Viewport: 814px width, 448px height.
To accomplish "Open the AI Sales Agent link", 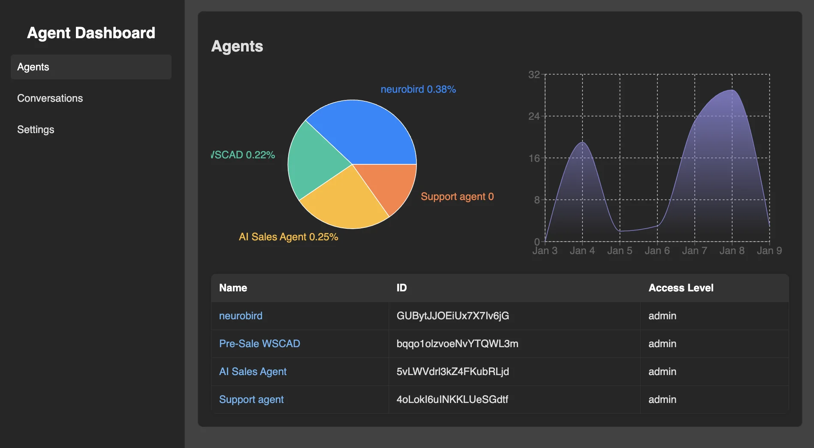I will 253,372.
